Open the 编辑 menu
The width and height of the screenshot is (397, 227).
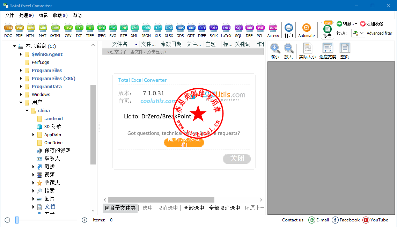point(43,15)
